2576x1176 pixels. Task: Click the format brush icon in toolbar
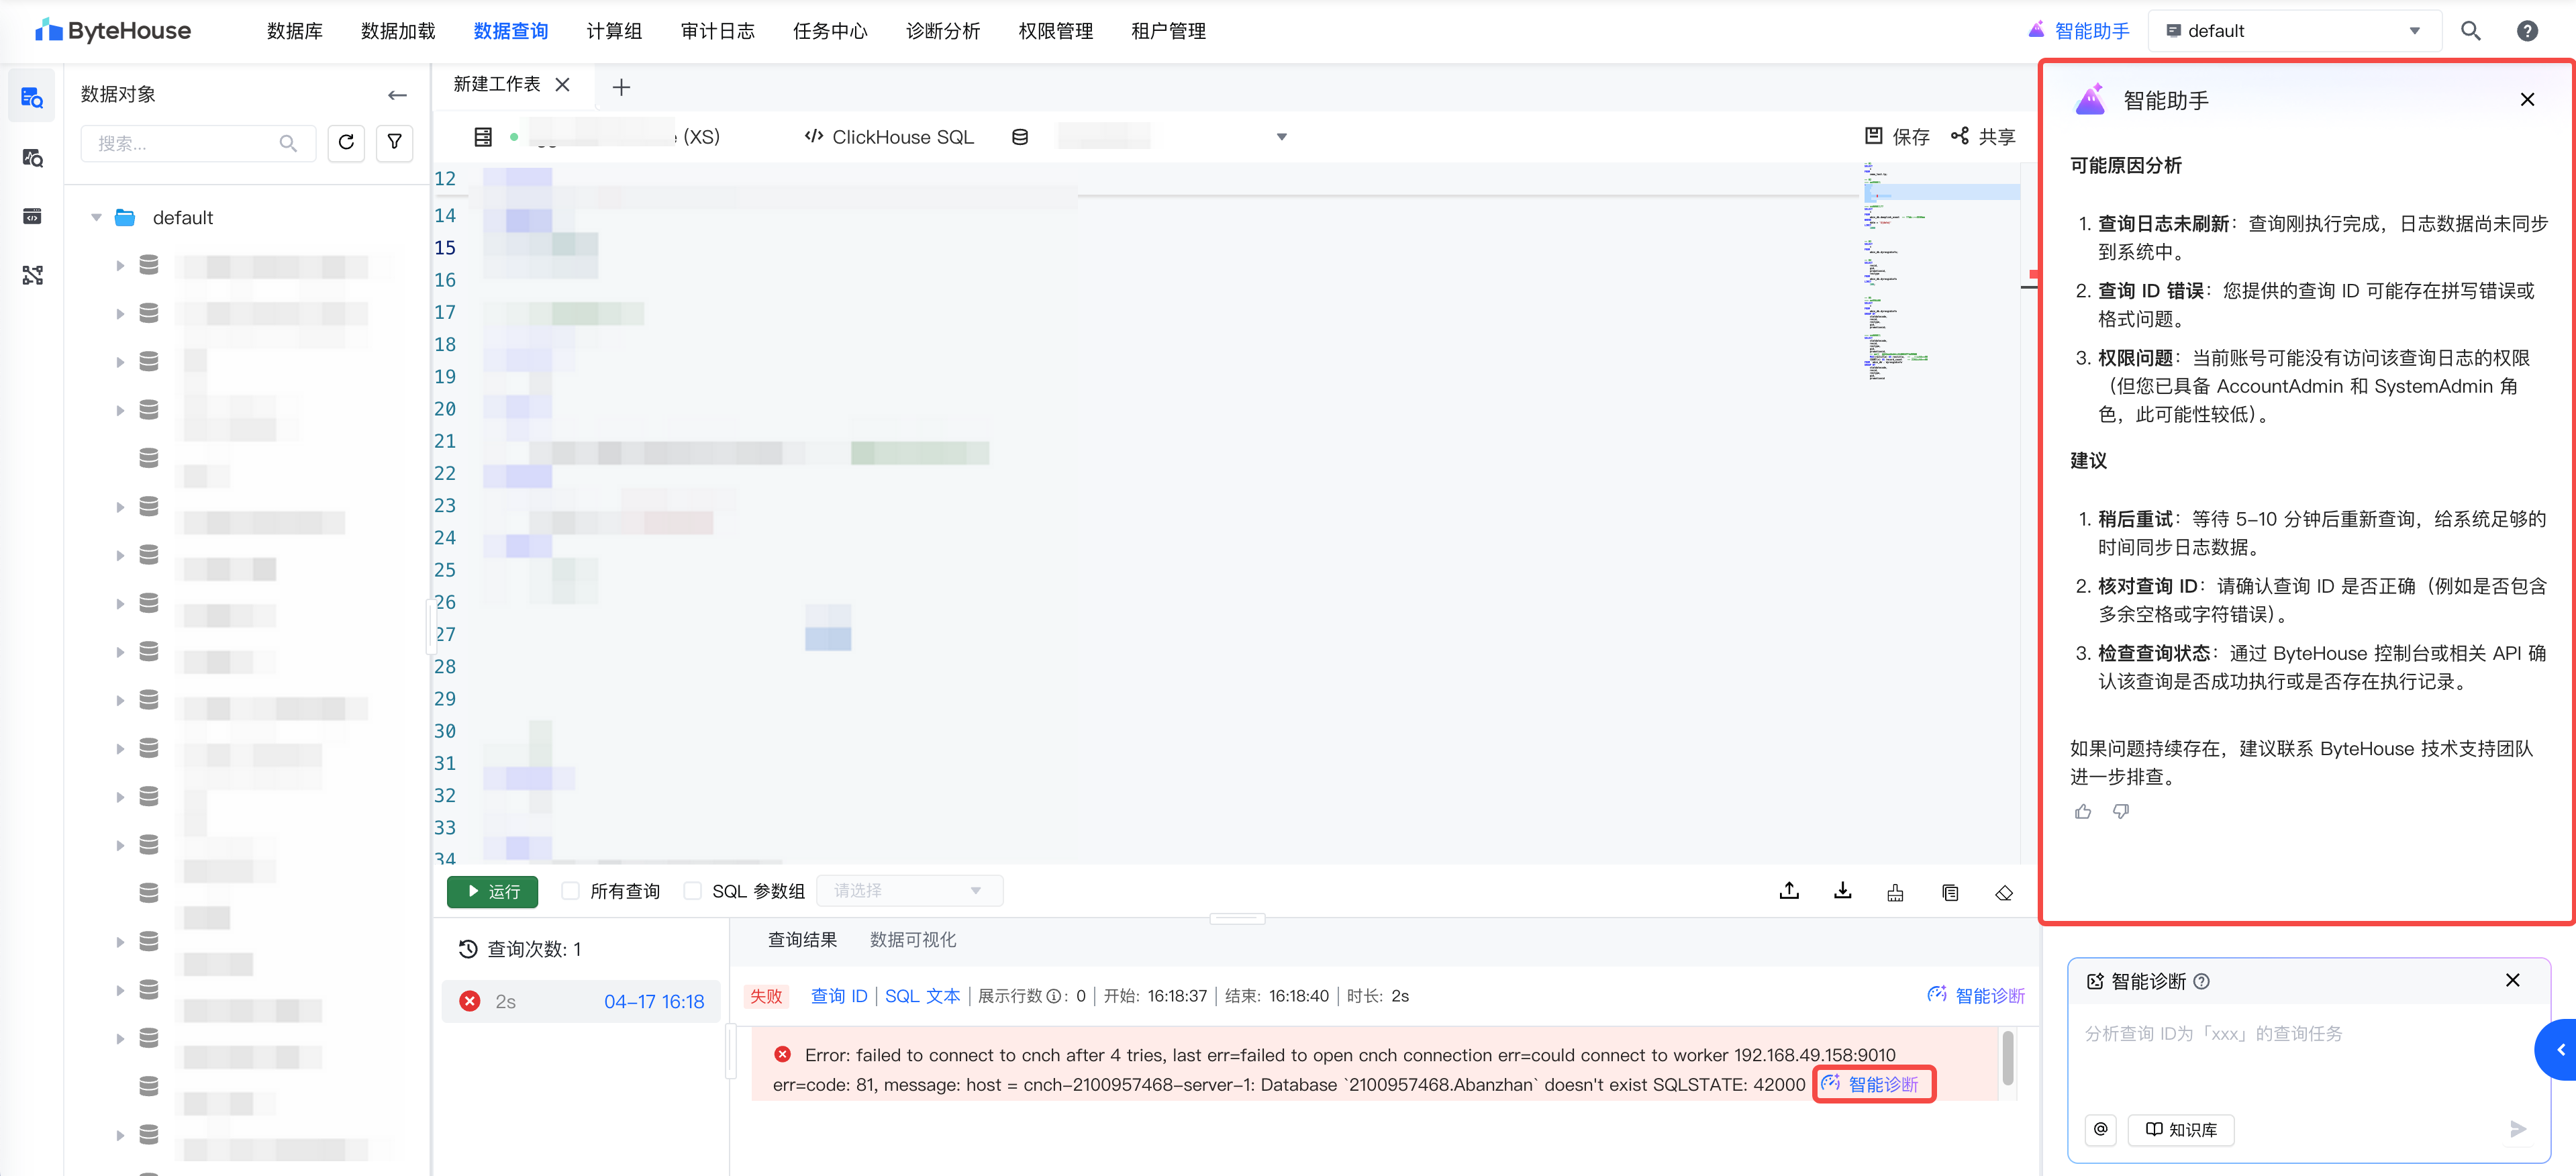pos(1895,892)
